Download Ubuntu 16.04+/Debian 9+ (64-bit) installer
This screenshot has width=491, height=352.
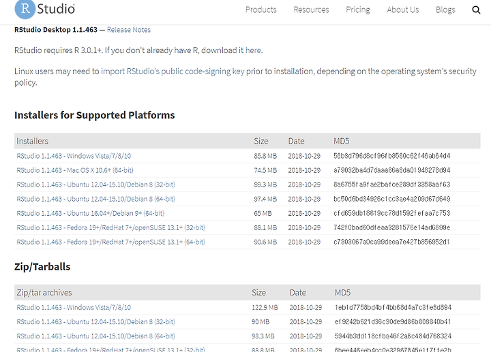(91, 213)
